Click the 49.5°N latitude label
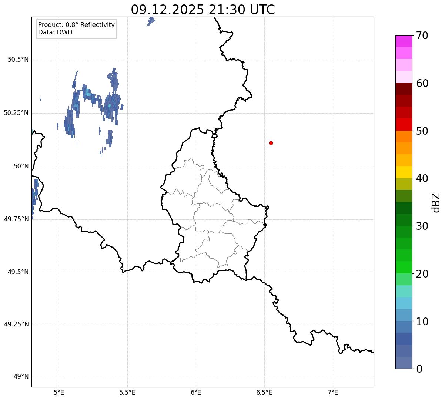445x400 pixels. 18,272
